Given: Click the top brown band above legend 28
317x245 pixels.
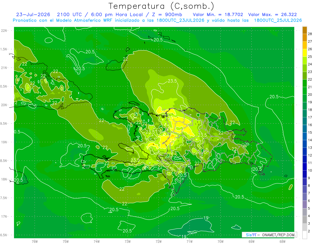Looking at the screenshot, I should (x=305, y=30).
